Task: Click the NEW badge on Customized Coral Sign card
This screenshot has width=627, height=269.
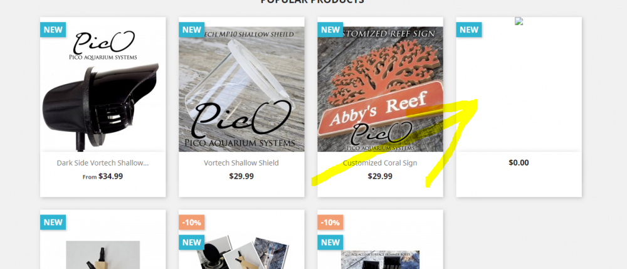Action: (330, 29)
